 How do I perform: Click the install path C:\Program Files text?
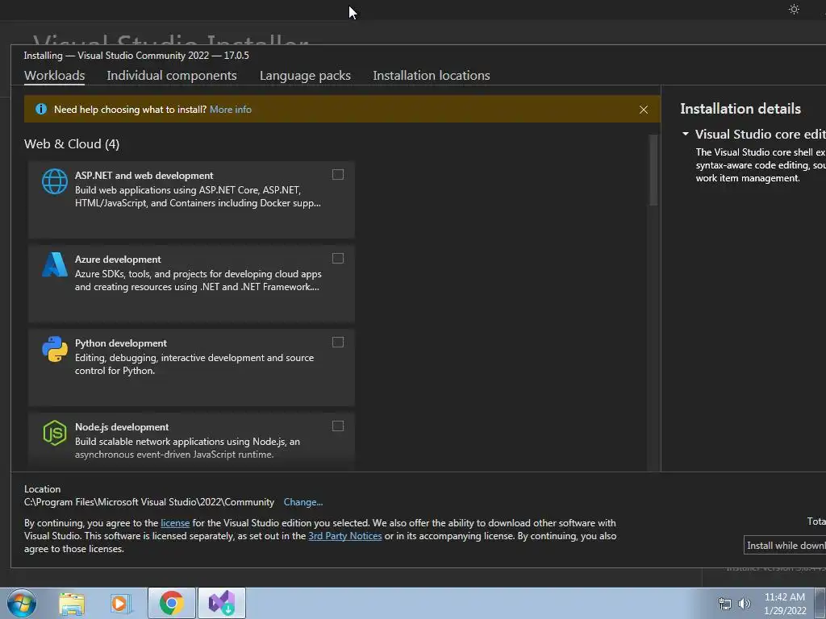point(149,502)
